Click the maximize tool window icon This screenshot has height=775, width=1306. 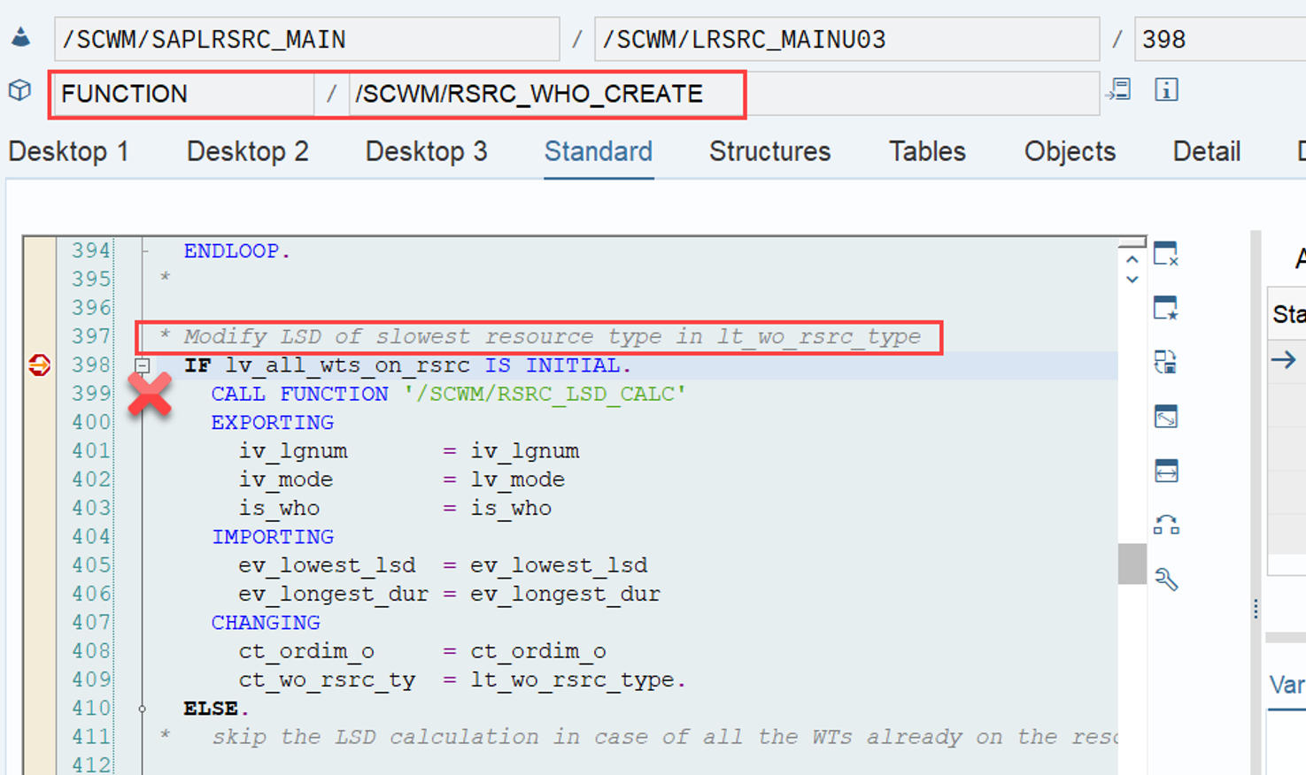tap(1166, 416)
